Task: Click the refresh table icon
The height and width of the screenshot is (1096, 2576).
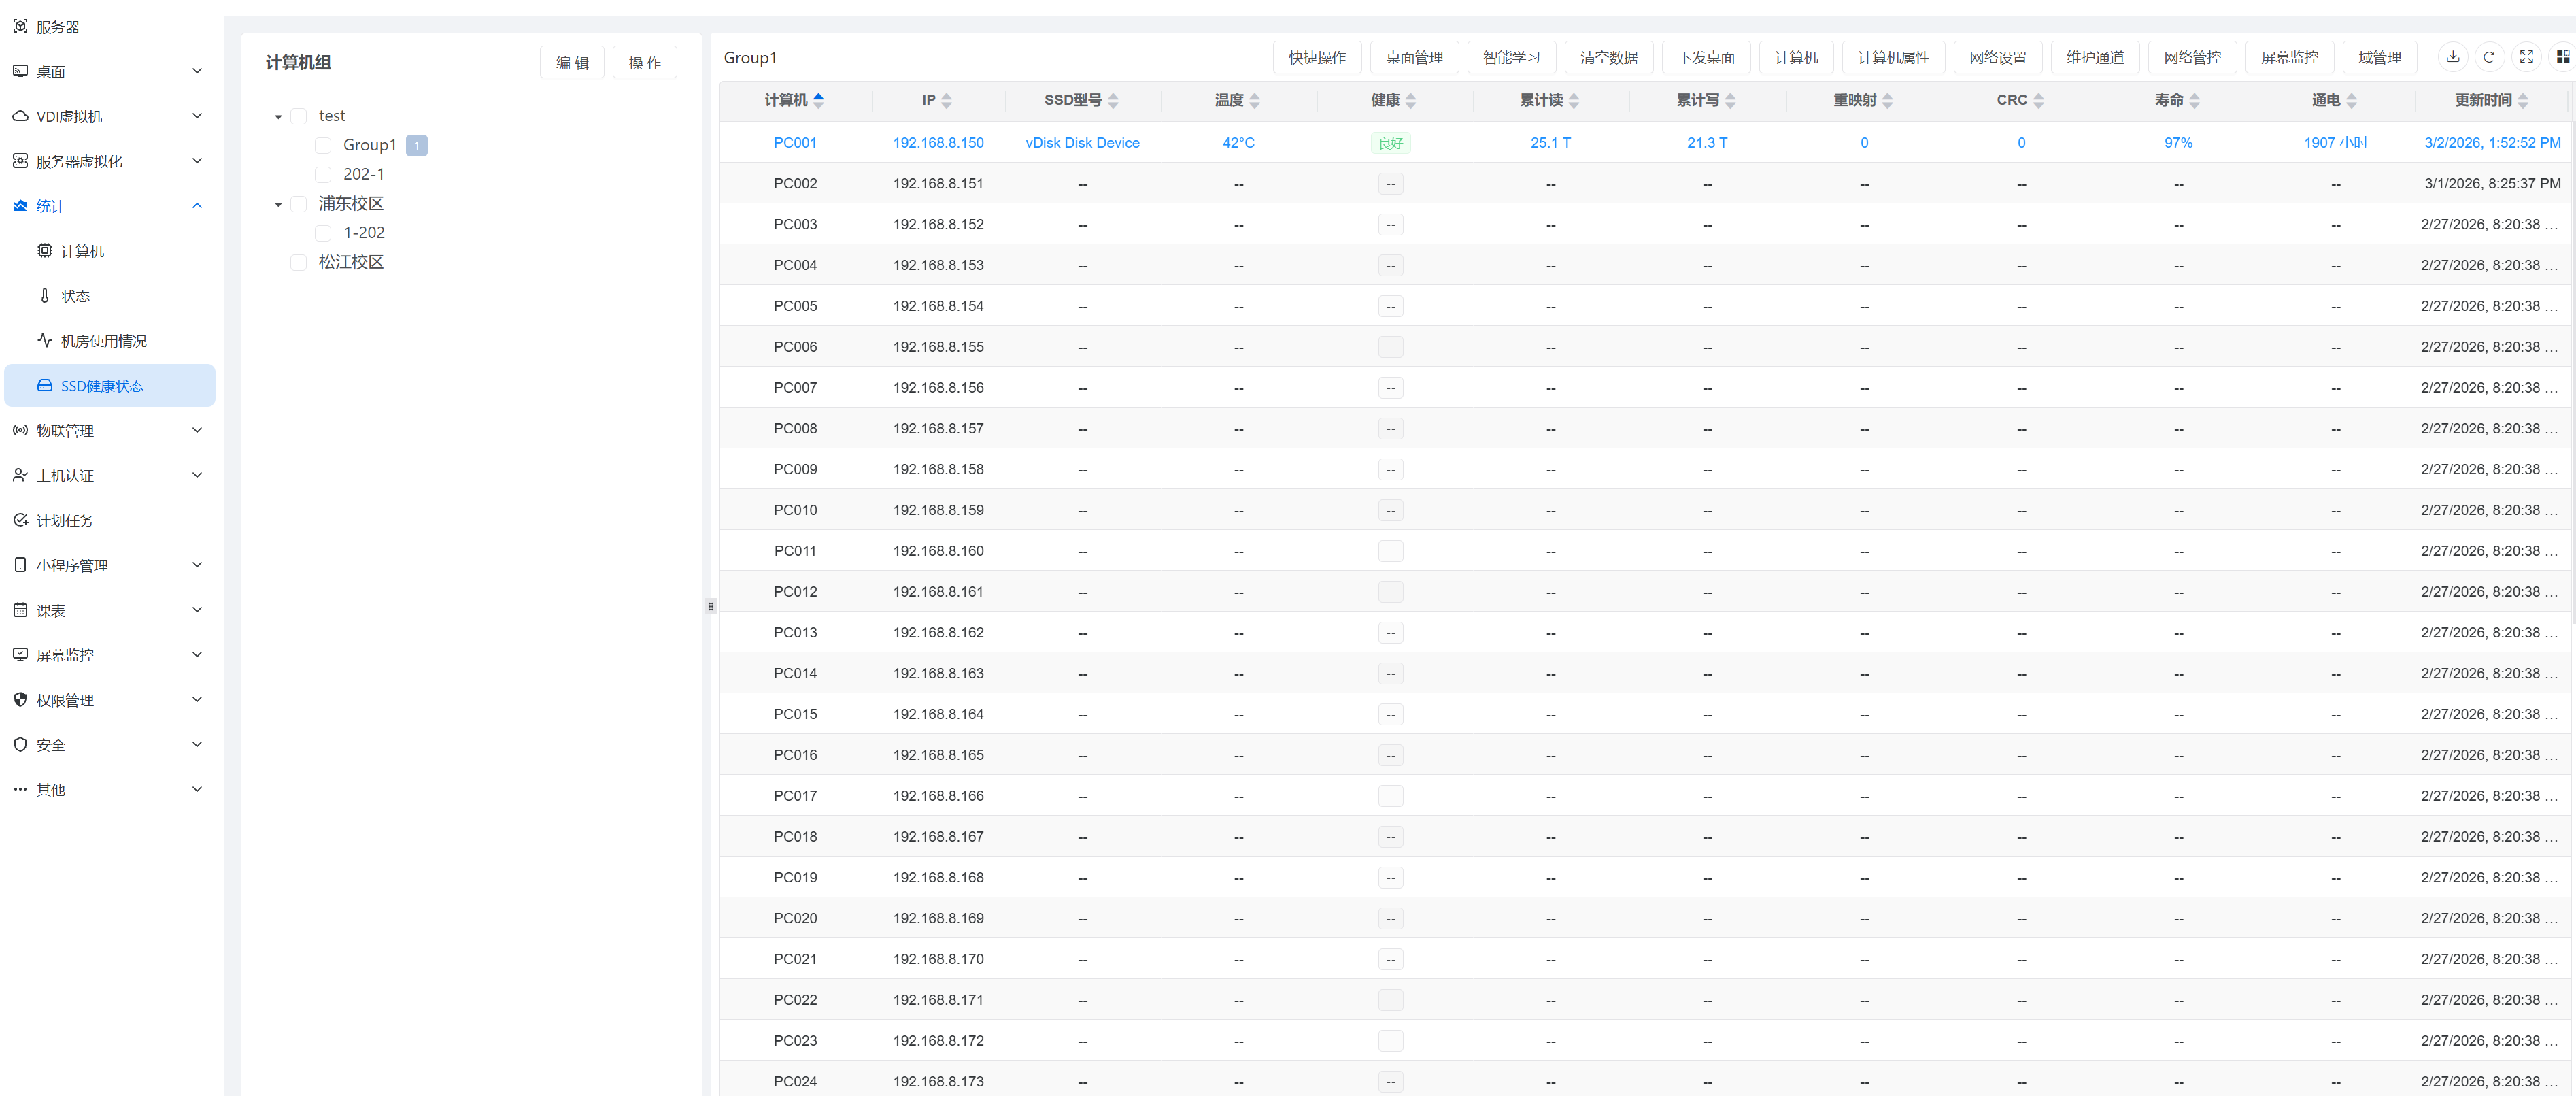Action: pyautogui.click(x=2489, y=57)
